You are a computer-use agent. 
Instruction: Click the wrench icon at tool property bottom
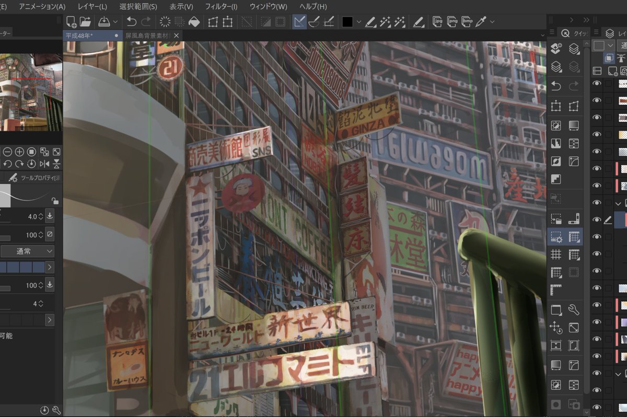(56, 410)
